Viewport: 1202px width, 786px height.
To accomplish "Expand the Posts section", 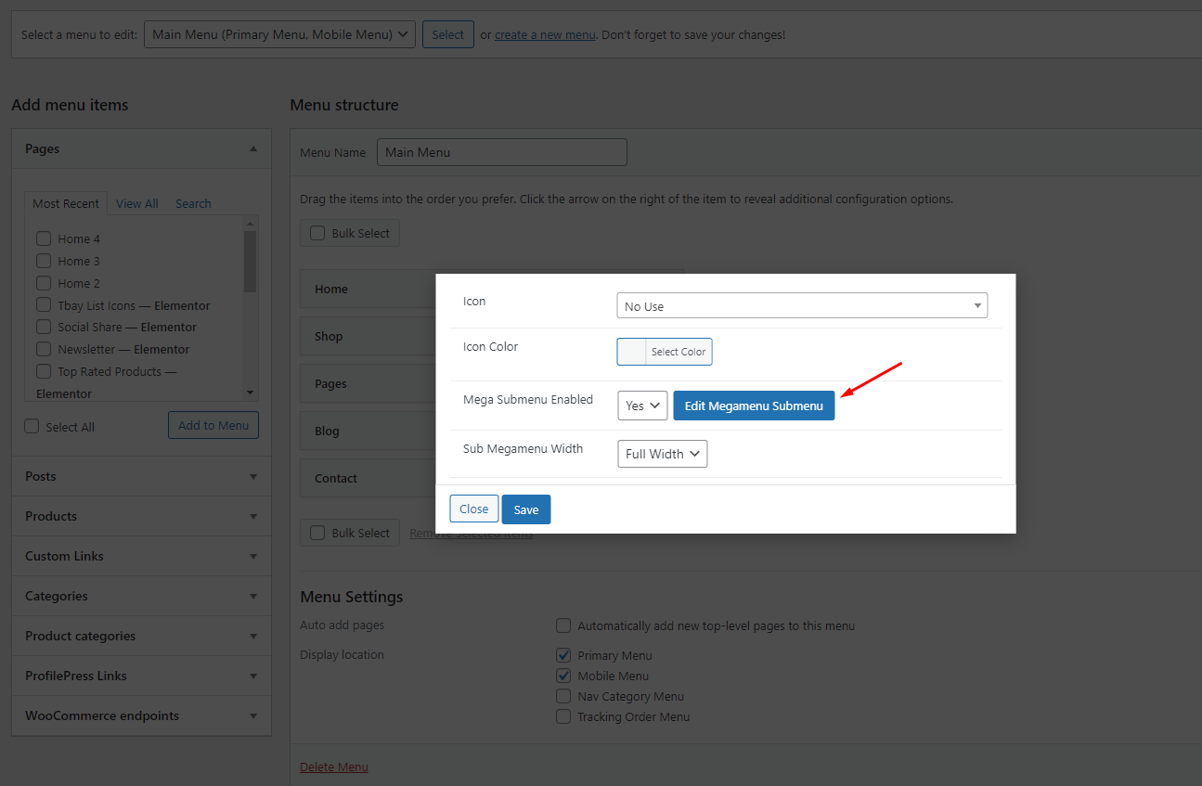I will pyautogui.click(x=253, y=476).
